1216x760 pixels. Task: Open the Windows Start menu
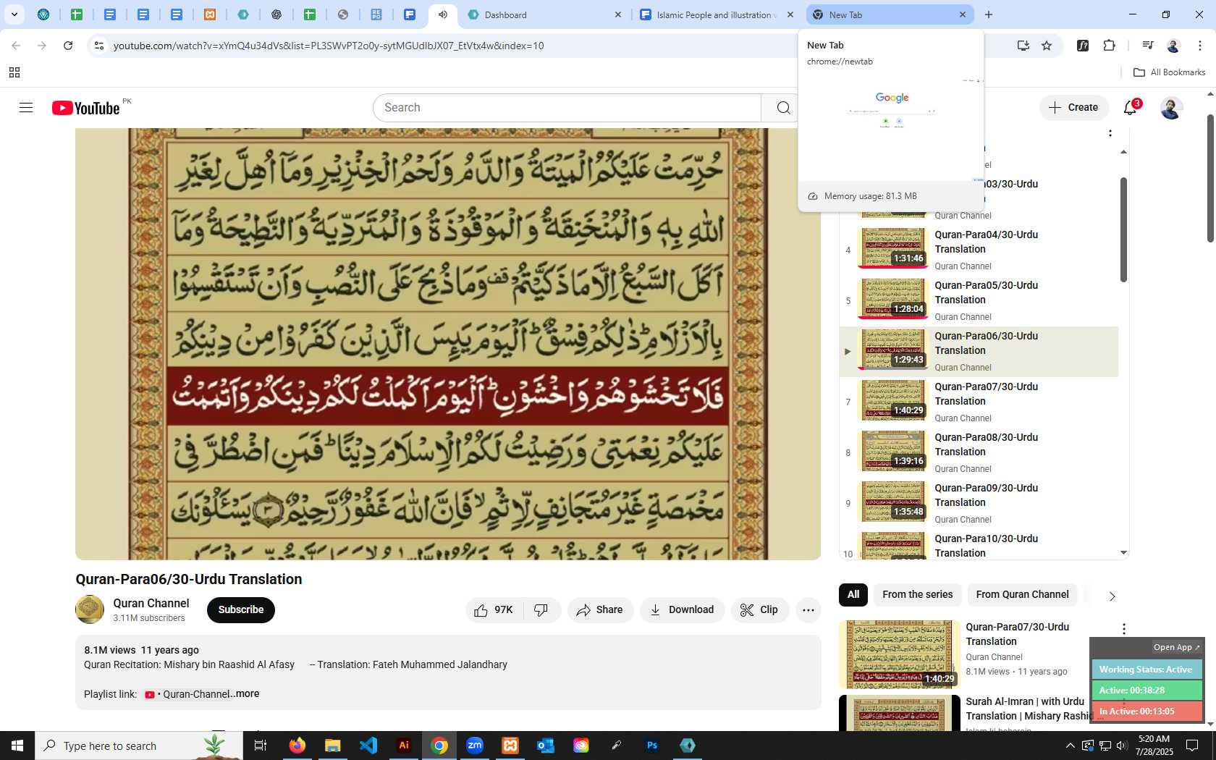[17, 746]
